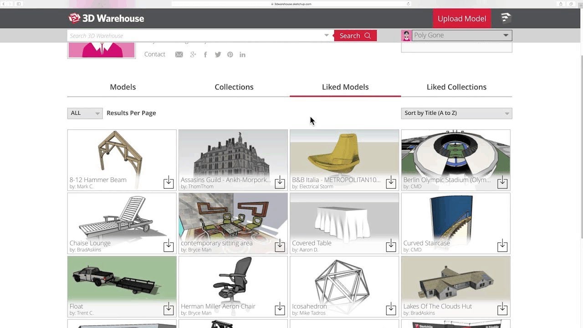The width and height of the screenshot is (583, 328).
Task: Download the Berlin Olympic Stadium model
Action: pos(502,182)
